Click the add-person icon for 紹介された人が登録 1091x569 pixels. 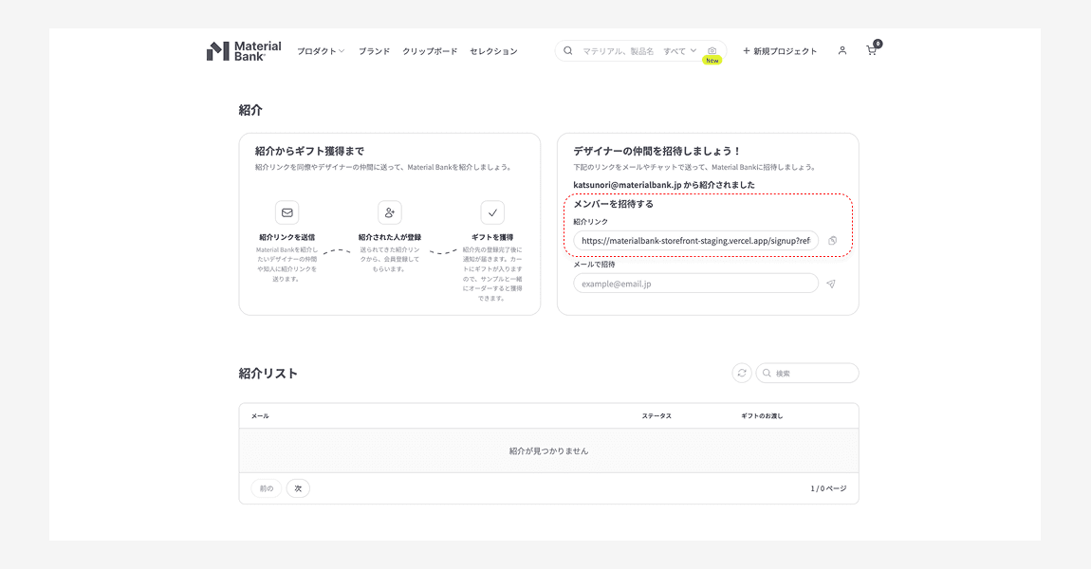(390, 212)
